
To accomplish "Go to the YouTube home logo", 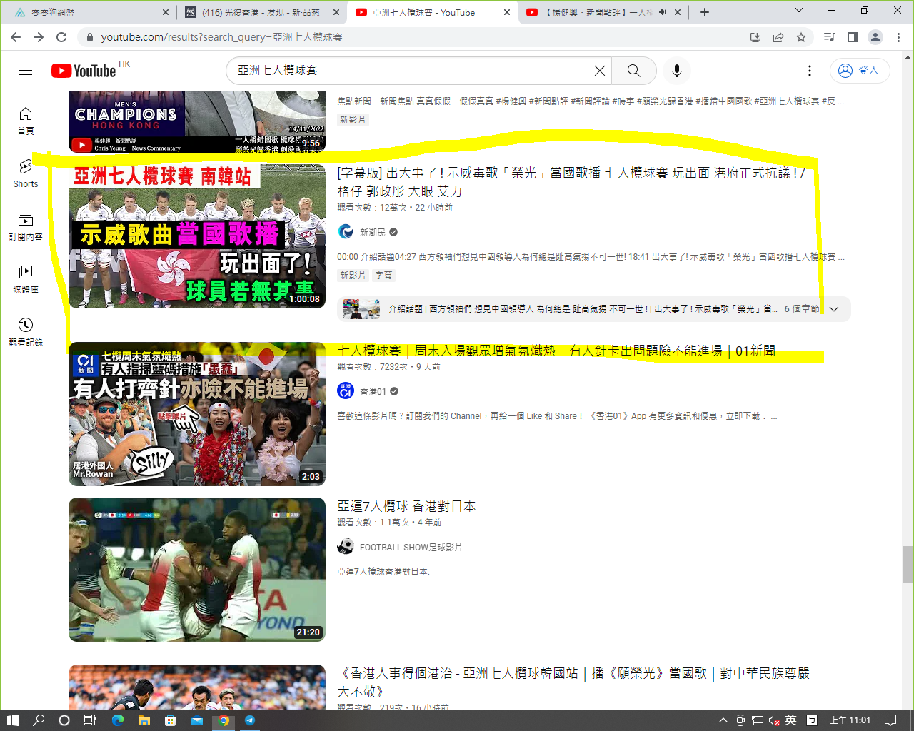I will pos(84,71).
